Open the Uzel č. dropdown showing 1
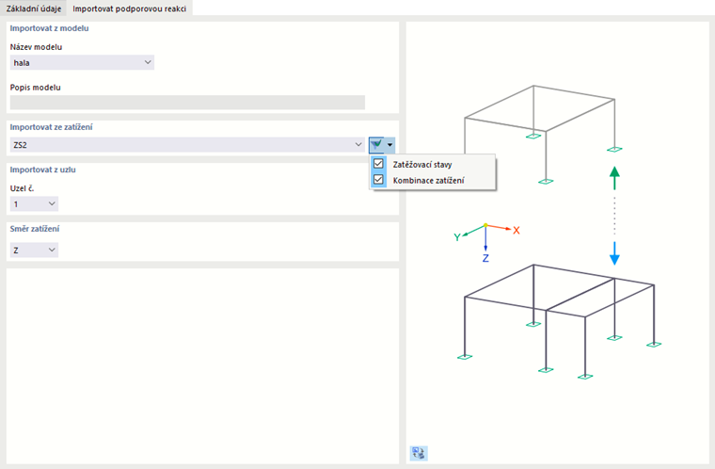Screen dimensions: 715x469 tap(34, 203)
